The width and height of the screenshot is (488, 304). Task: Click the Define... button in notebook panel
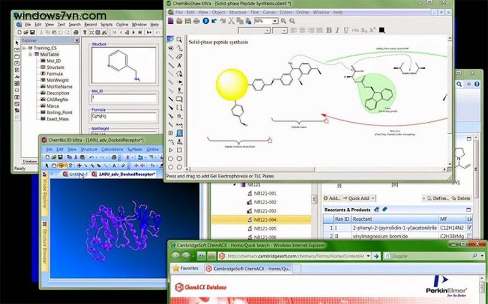pos(438,198)
